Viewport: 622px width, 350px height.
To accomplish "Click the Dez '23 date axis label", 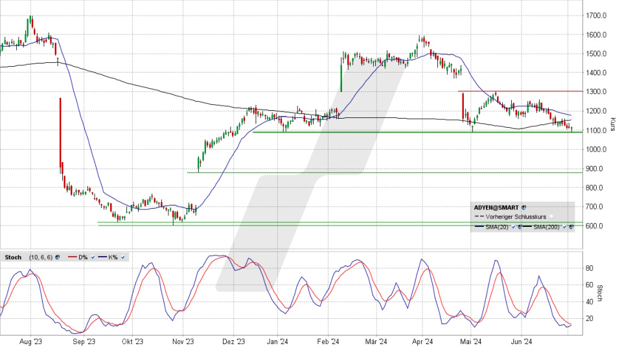I will click(234, 342).
